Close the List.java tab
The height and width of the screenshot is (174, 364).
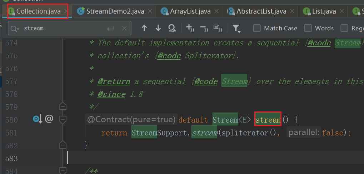(x=342, y=11)
